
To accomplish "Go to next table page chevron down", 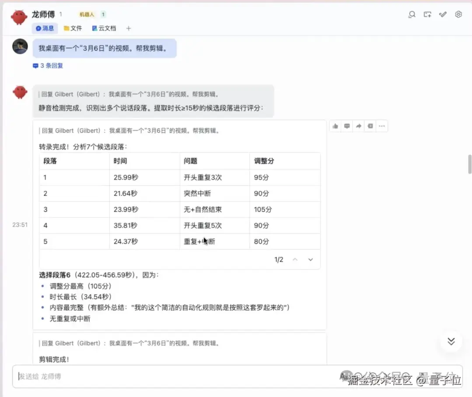I will pos(310,259).
